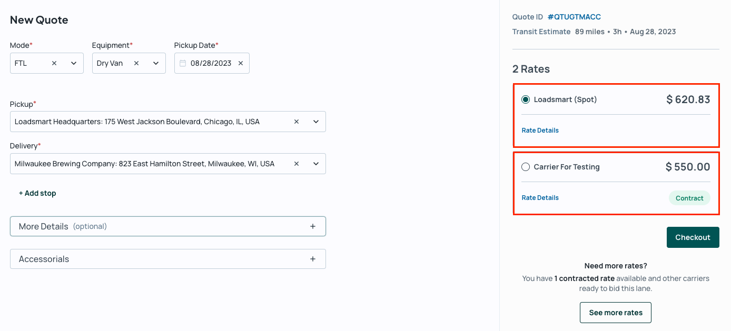The height and width of the screenshot is (331, 731).
Task: Click plus icon on Accessorials
Action: pyautogui.click(x=313, y=259)
